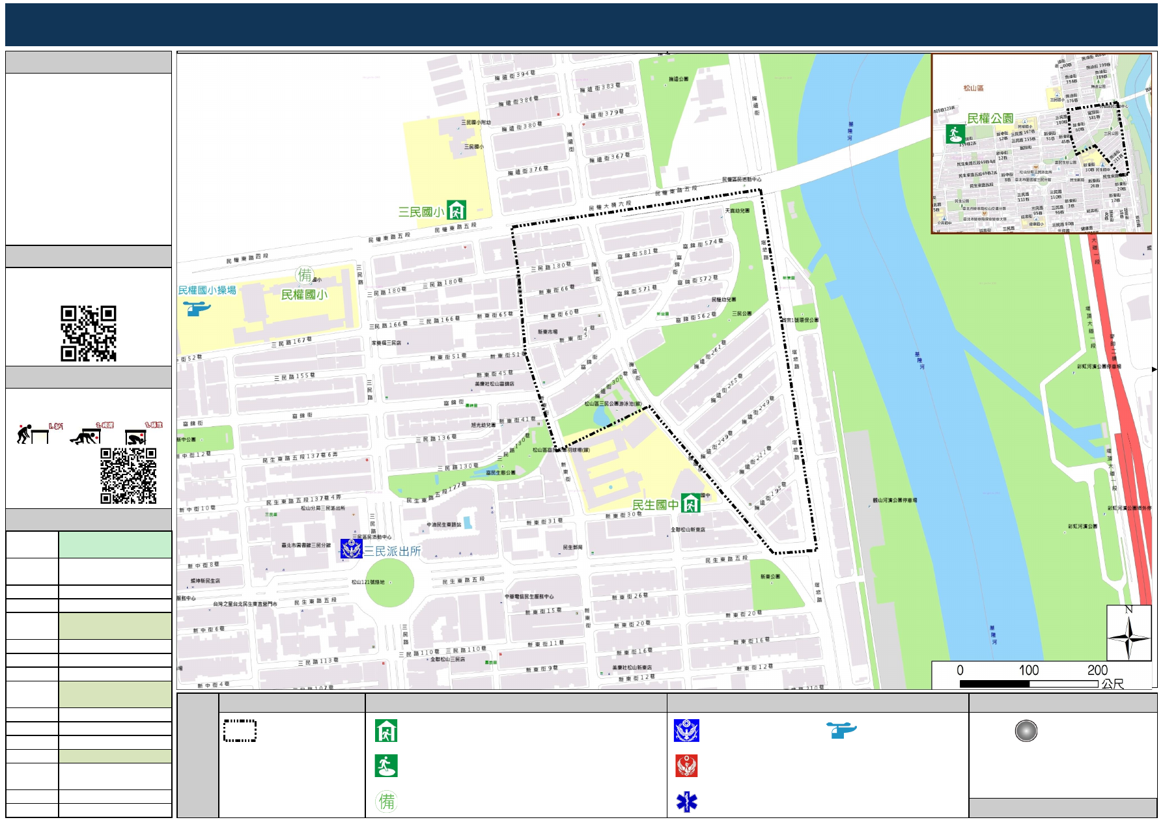Image resolution: width=1163 pixels, height=822 pixels.
Task: Click the '民權東路四段' road label
Action: 247,258
